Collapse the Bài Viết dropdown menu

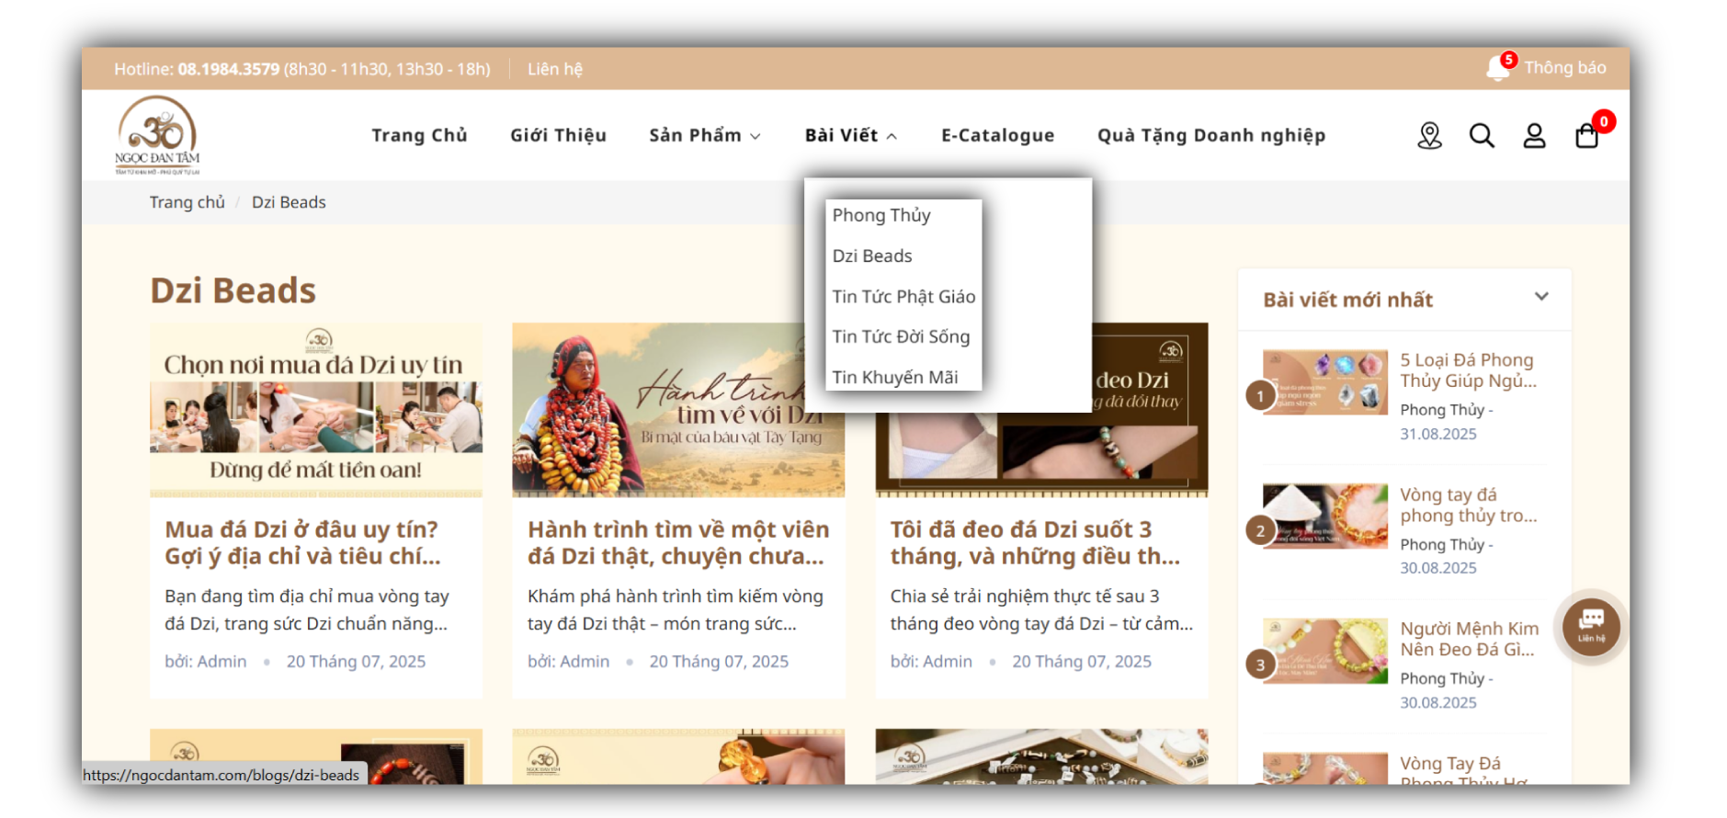(850, 135)
